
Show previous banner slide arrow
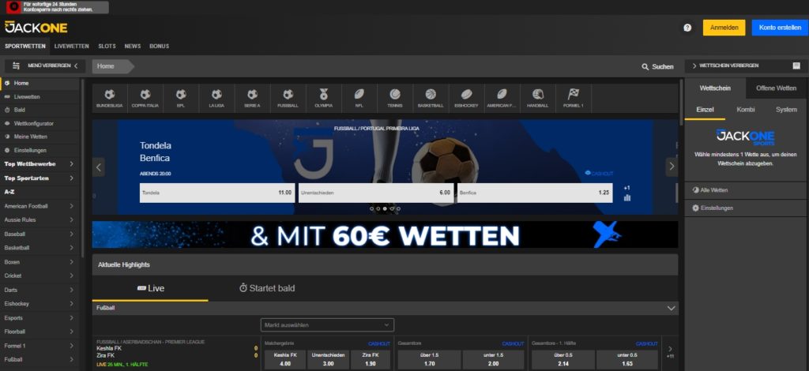(x=99, y=167)
